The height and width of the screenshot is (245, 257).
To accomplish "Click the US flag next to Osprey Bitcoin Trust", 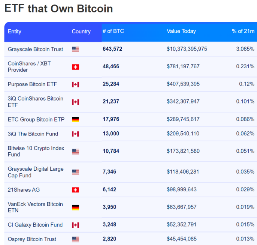I will [x=75, y=239].
